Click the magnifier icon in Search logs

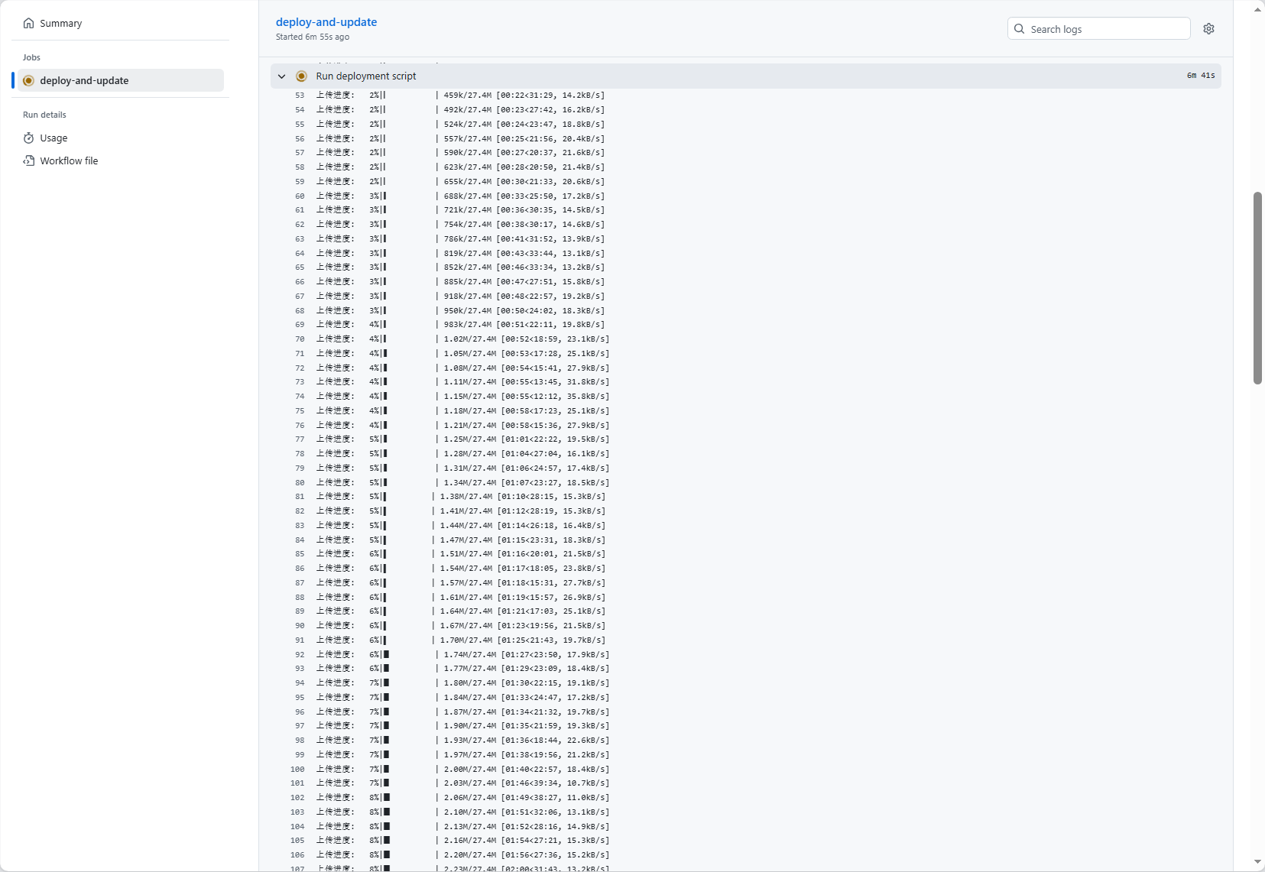1019,29
